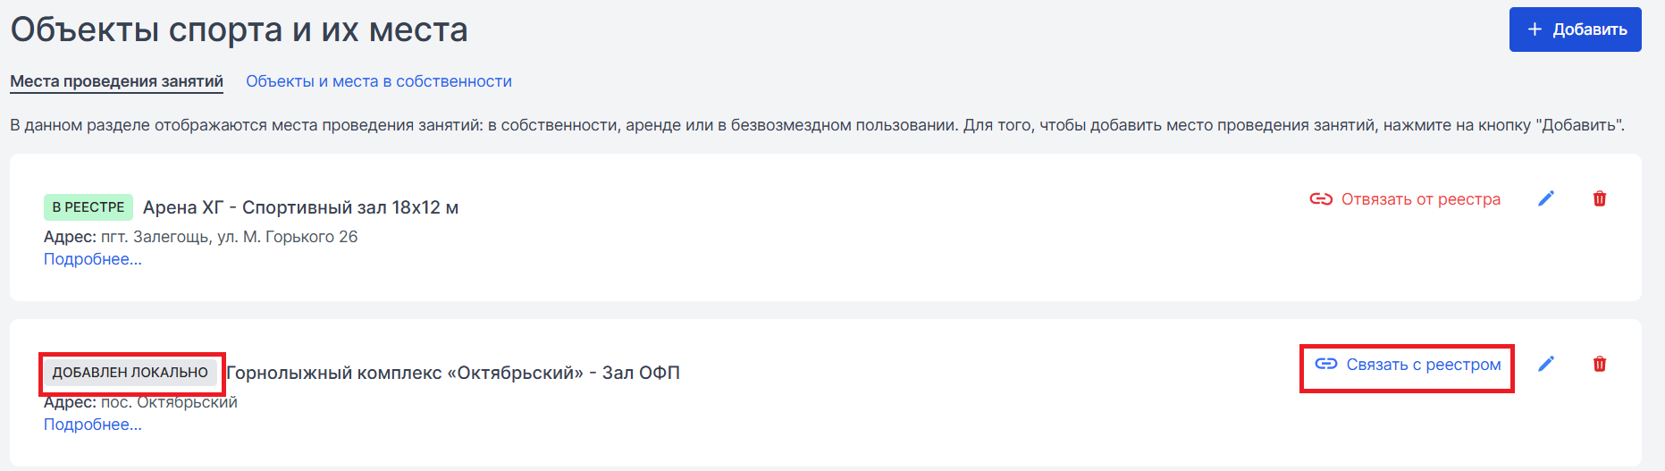Click address пгт. Залегощь, ул. М. Горького
Screen dimensions: 1665x471
(x=229, y=237)
